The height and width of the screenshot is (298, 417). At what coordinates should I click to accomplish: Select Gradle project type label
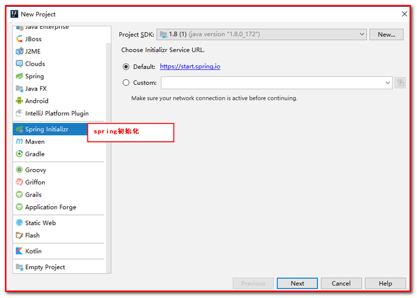click(35, 154)
